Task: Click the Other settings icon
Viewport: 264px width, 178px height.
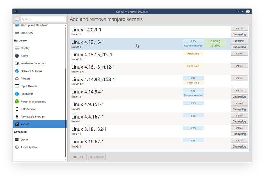Action: coord(17,140)
